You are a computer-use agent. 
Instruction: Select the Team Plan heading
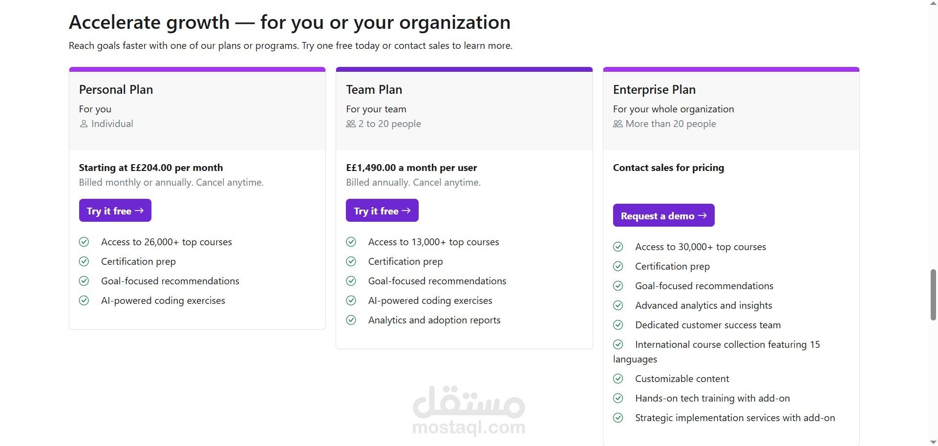(374, 89)
